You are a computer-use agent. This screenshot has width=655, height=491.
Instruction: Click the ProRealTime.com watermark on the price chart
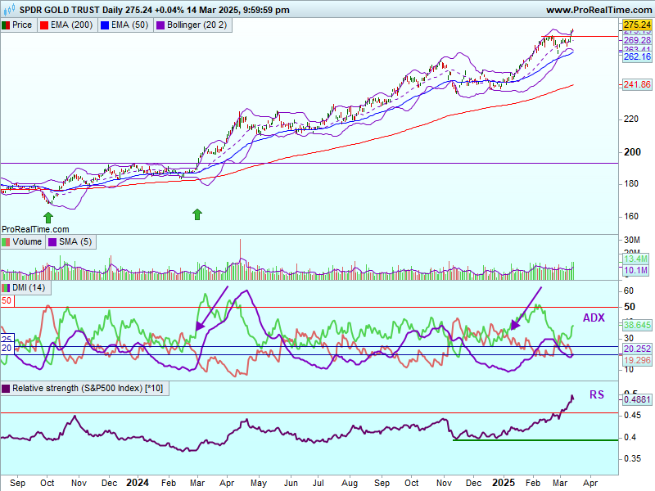(x=36, y=229)
